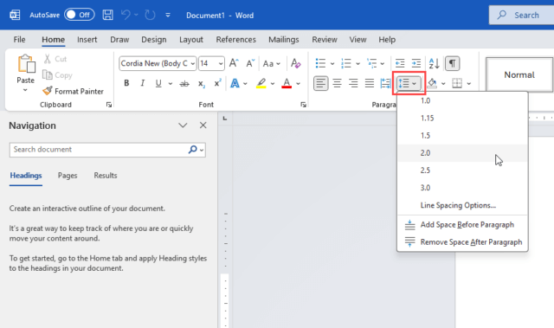Screen dimensions: 554x328
Task: Toggle Subscript formatting
Action: click(201, 84)
